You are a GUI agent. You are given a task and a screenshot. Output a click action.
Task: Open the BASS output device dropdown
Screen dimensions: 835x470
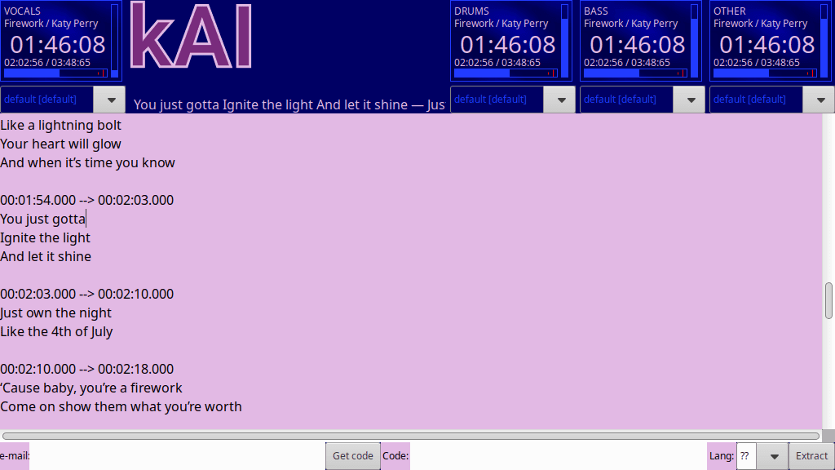tap(689, 100)
